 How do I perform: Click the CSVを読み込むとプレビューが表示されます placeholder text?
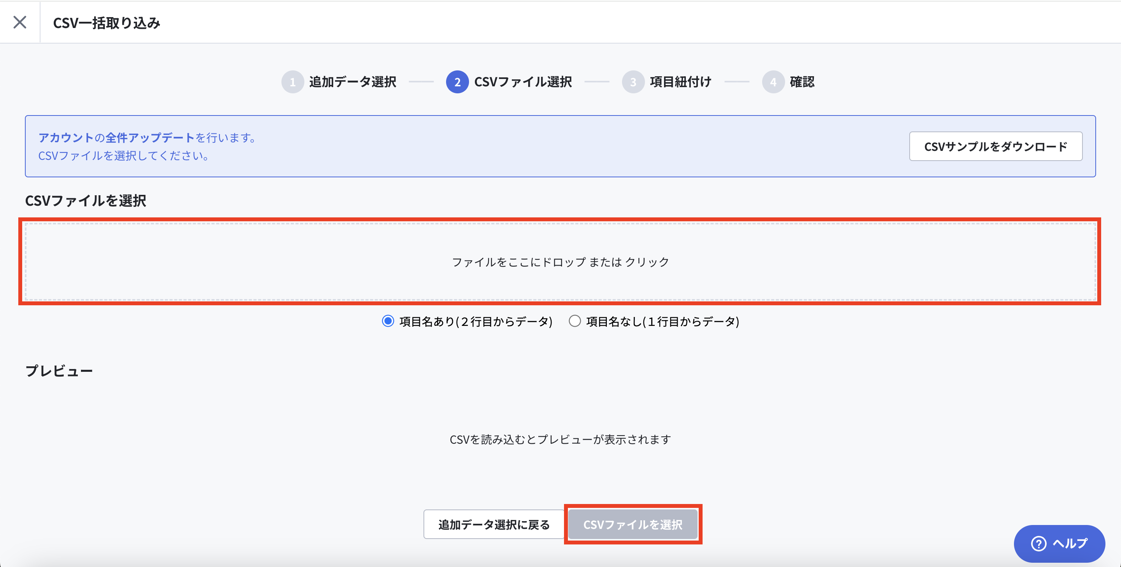(560, 439)
